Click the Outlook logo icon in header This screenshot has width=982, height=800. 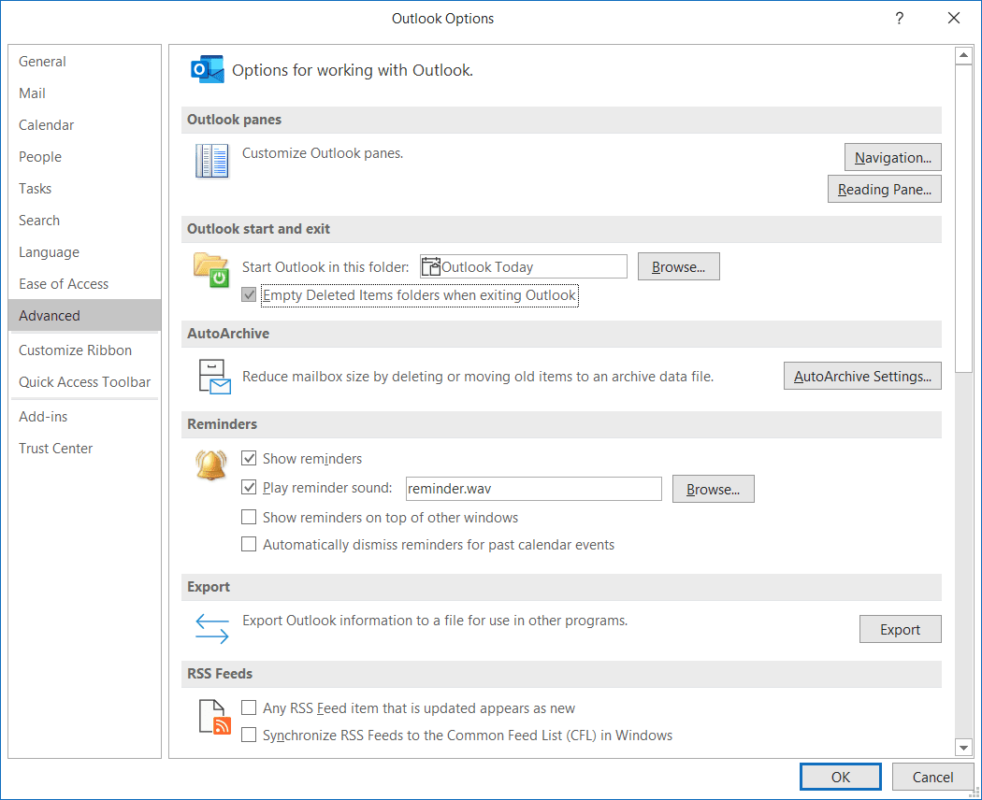[x=208, y=69]
